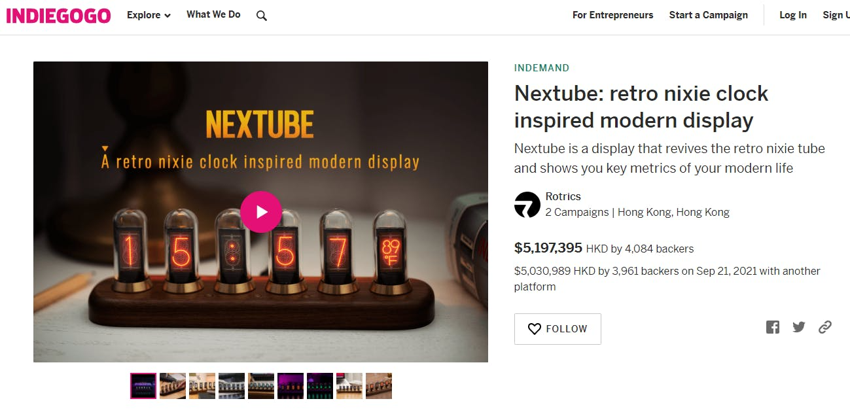The image size is (850, 418).
Task: Click the Rotrics round logo avatar
Action: [527, 205]
